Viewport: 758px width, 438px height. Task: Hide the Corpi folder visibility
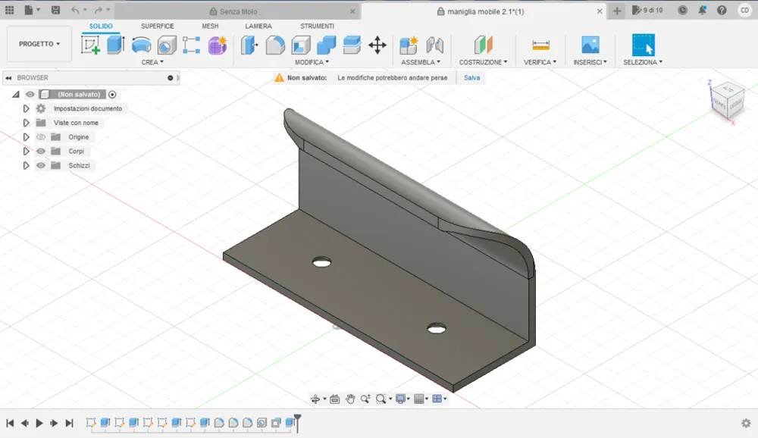click(41, 152)
